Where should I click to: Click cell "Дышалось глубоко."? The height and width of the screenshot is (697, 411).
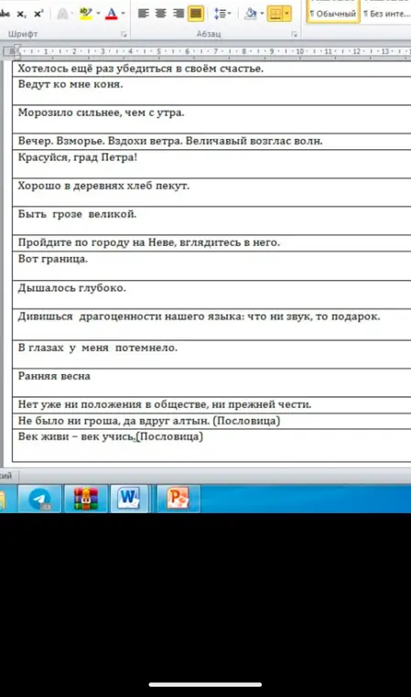[x=211, y=295]
